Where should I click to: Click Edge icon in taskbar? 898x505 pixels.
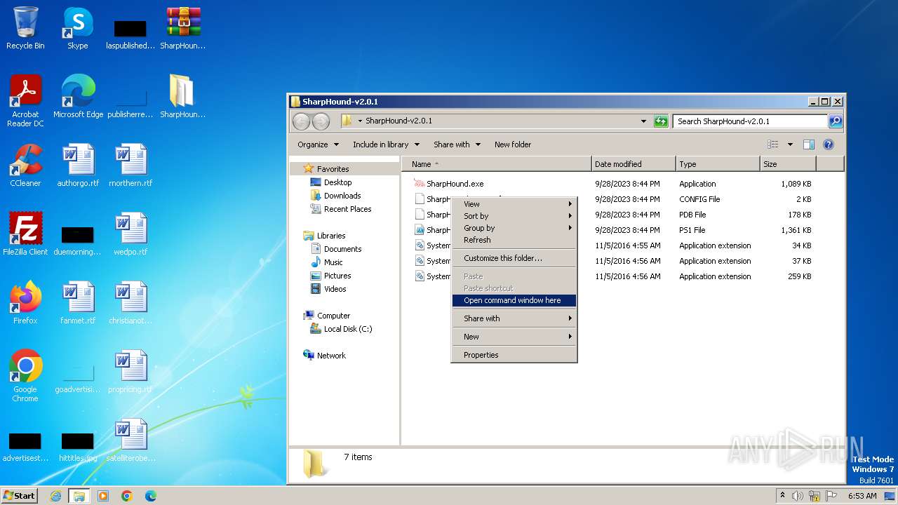151,496
